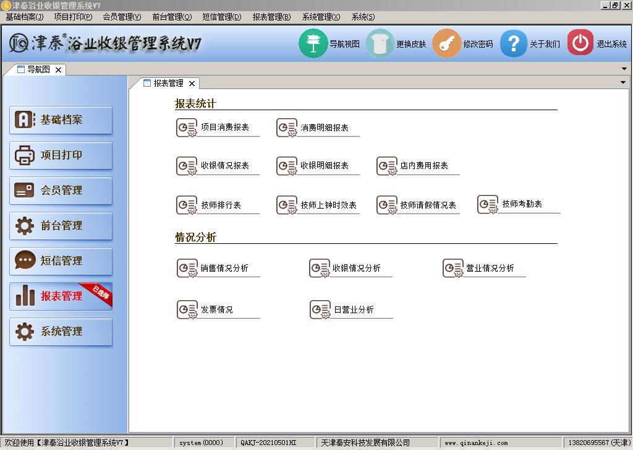Open the 收银明细报表 link
633x450 pixels.
point(324,166)
